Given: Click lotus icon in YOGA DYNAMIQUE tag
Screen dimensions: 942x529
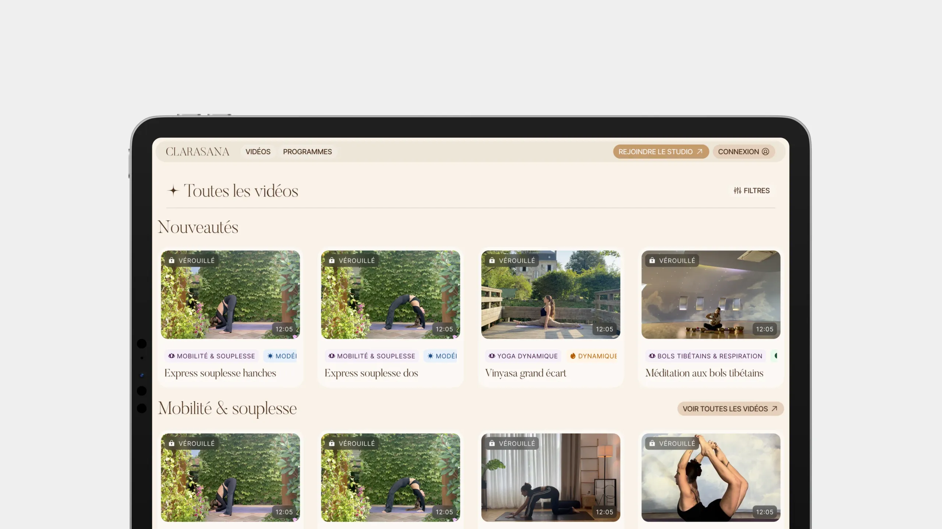Looking at the screenshot, I should click(492, 356).
